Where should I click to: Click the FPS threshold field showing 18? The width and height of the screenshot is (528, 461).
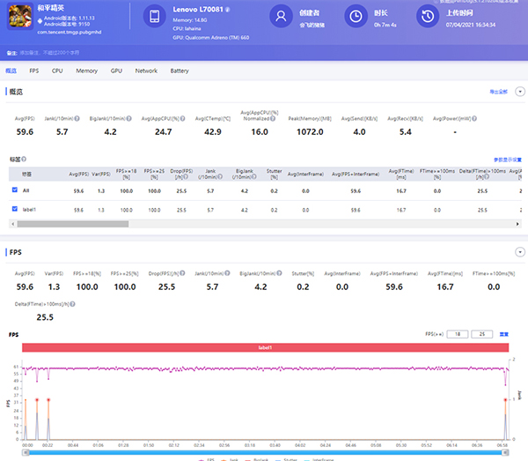(x=458, y=335)
